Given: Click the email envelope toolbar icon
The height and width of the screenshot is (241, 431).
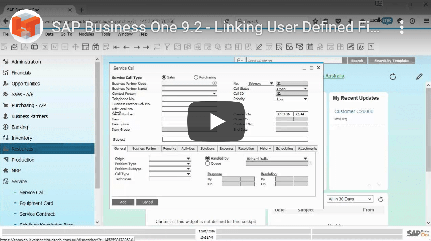Looking at the screenshot, I should pyautogui.click(x=14, y=47).
